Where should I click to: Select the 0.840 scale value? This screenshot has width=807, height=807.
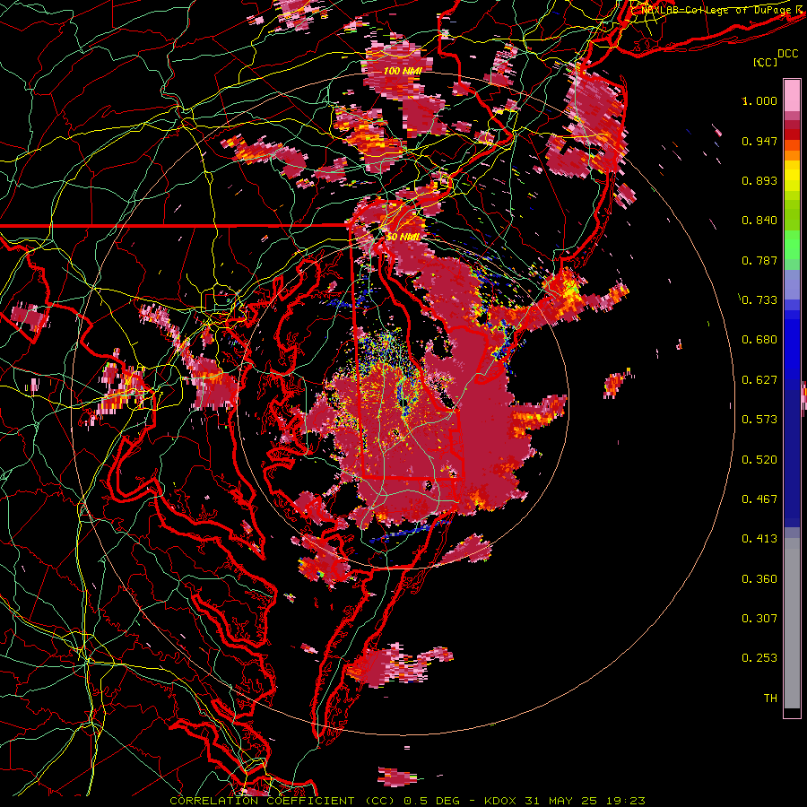coord(759,221)
